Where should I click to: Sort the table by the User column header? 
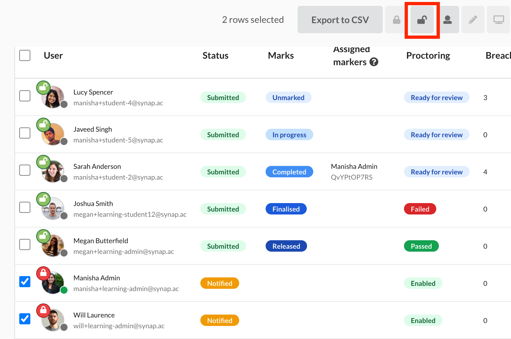click(53, 55)
